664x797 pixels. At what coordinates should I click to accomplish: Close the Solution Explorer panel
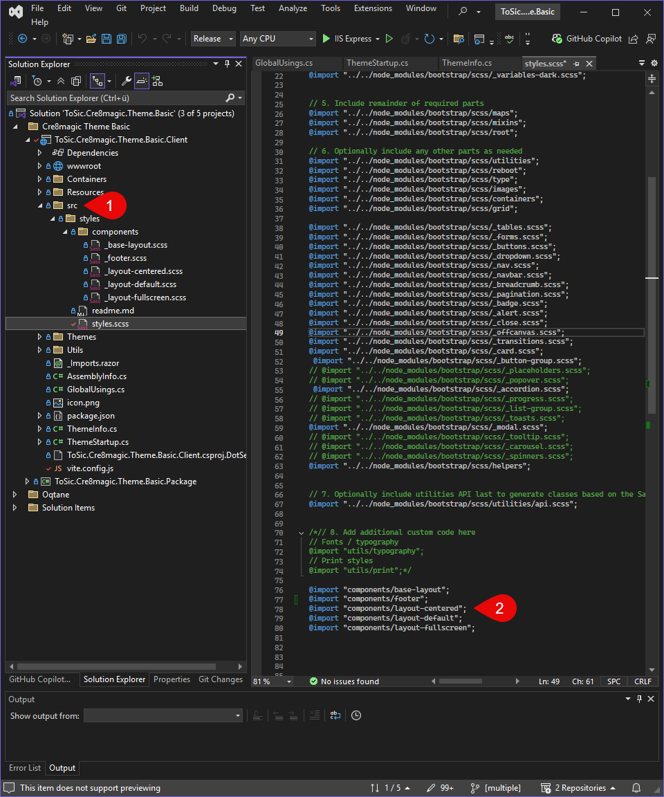pyautogui.click(x=239, y=64)
